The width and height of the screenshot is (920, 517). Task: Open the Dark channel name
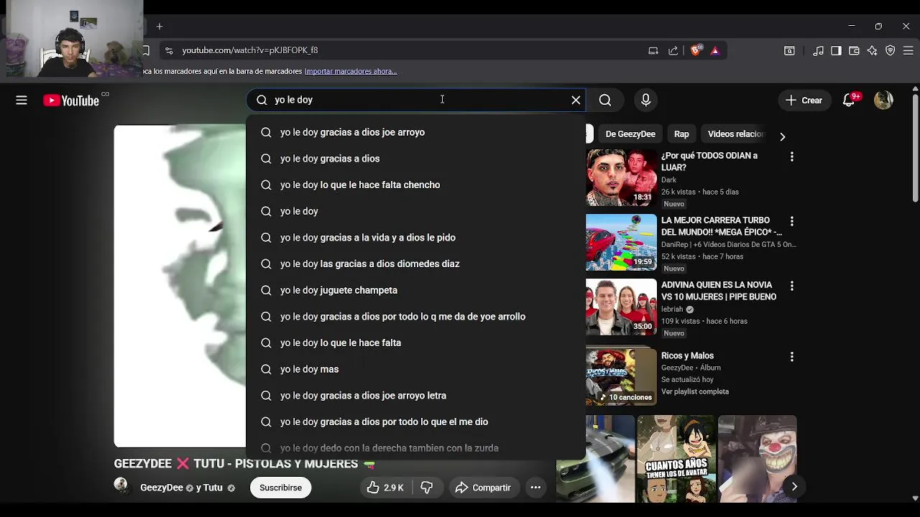coord(668,180)
